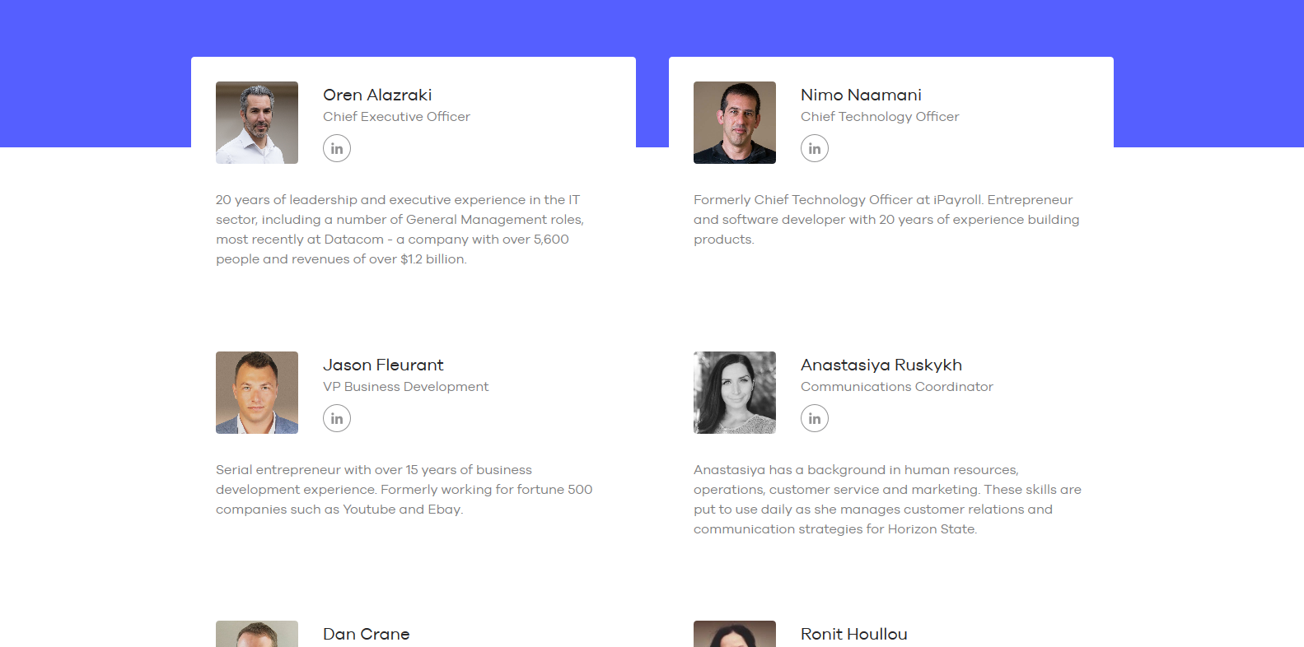Screen dimensions: 1304x647
Task: Open Jason Fleurant's LinkedIn profile icon
Action: pyautogui.click(x=337, y=418)
